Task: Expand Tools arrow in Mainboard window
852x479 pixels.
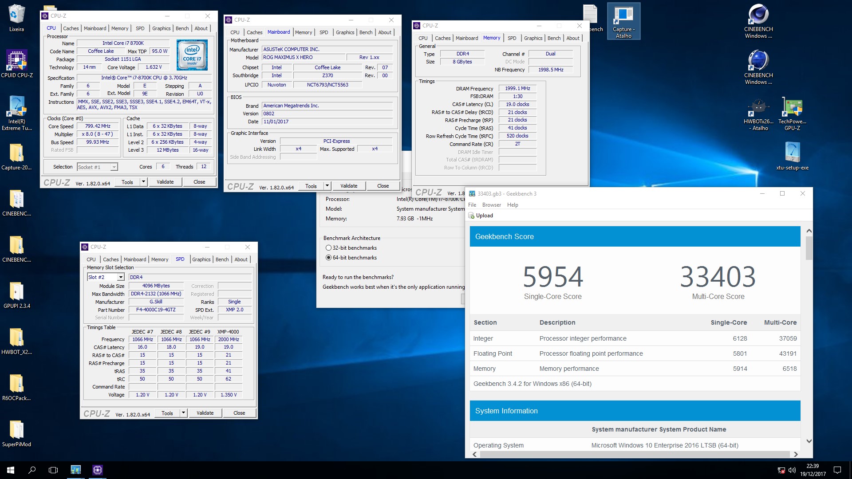Action: pyautogui.click(x=327, y=186)
